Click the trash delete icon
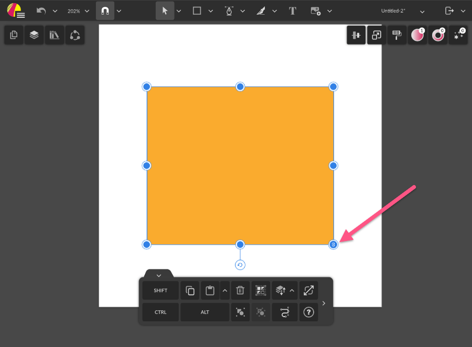Viewport: 472px width, 347px height. pyautogui.click(x=240, y=290)
